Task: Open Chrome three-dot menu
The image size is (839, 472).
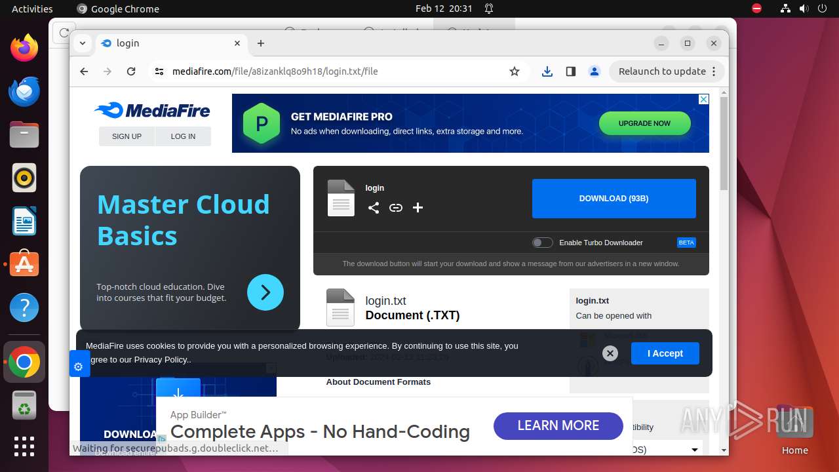Action: tap(714, 71)
